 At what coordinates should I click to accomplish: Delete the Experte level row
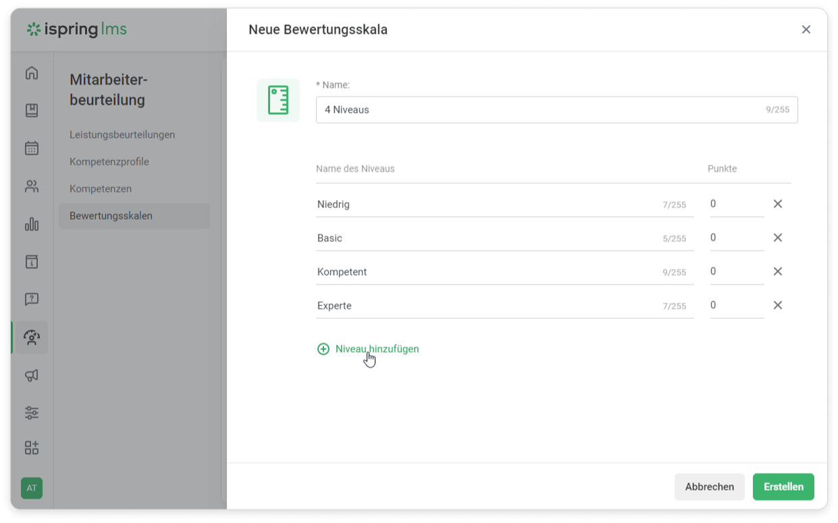point(777,305)
